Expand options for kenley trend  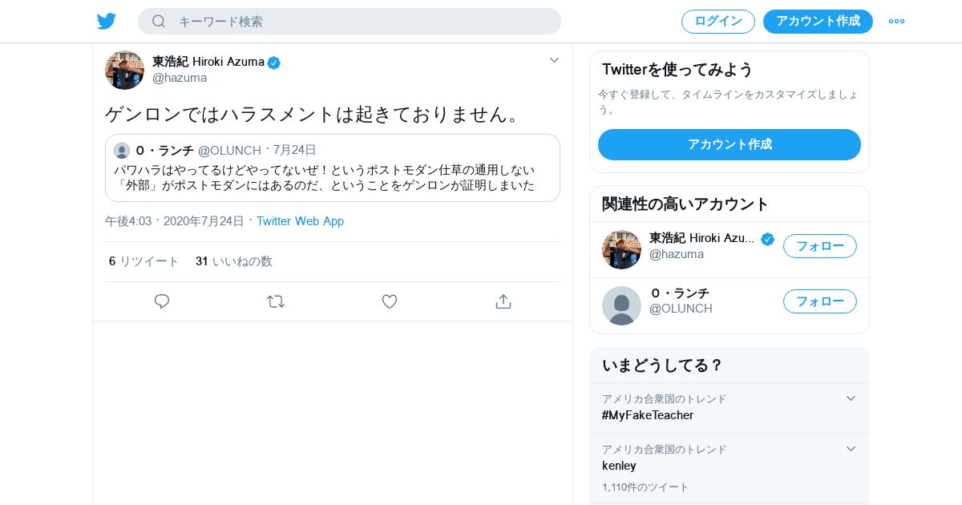pos(851,449)
